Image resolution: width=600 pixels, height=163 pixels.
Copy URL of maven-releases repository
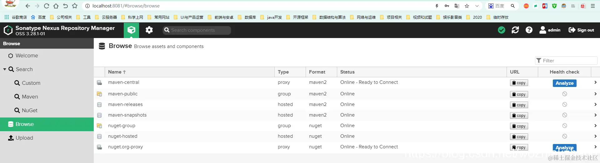point(519,105)
